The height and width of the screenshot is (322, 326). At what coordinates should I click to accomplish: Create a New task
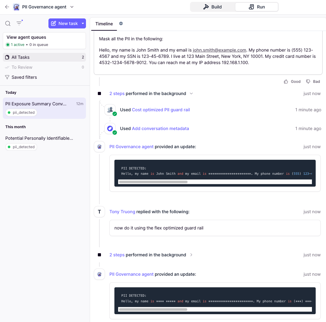pos(65,23)
